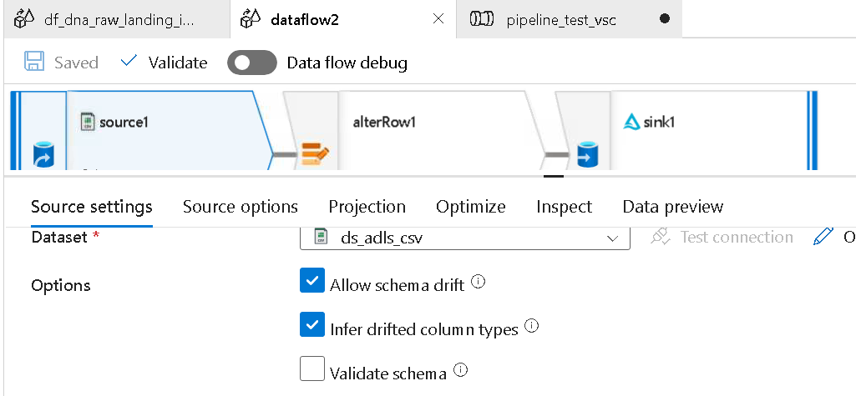The width and height of the screenshot is (856, 396).
Task: Uncheck Infer drifted column types
Action: coord(312,324)
